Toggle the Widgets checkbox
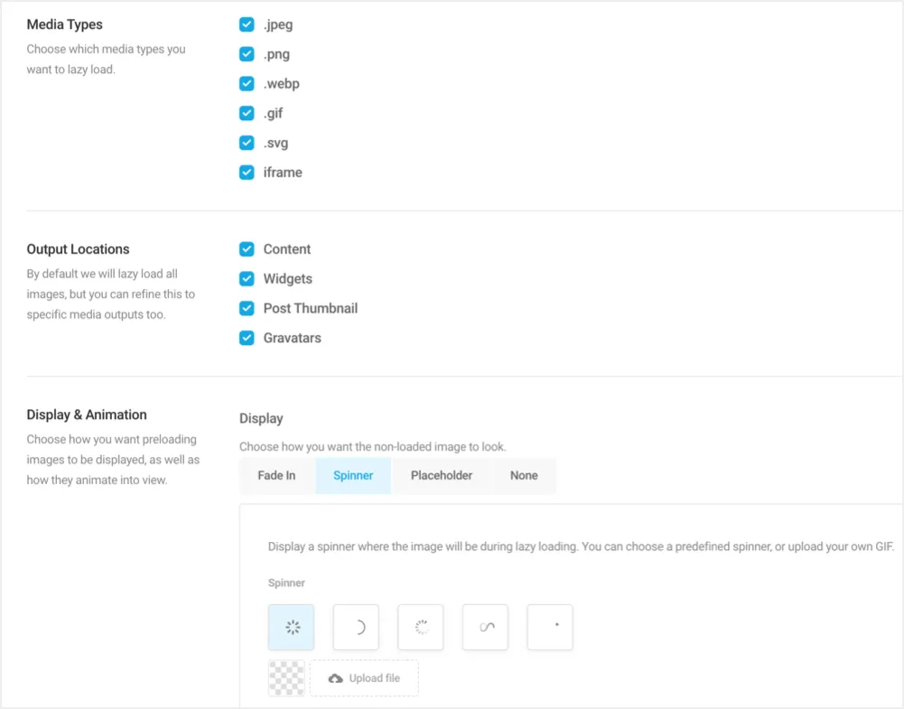 click(247, 278)
